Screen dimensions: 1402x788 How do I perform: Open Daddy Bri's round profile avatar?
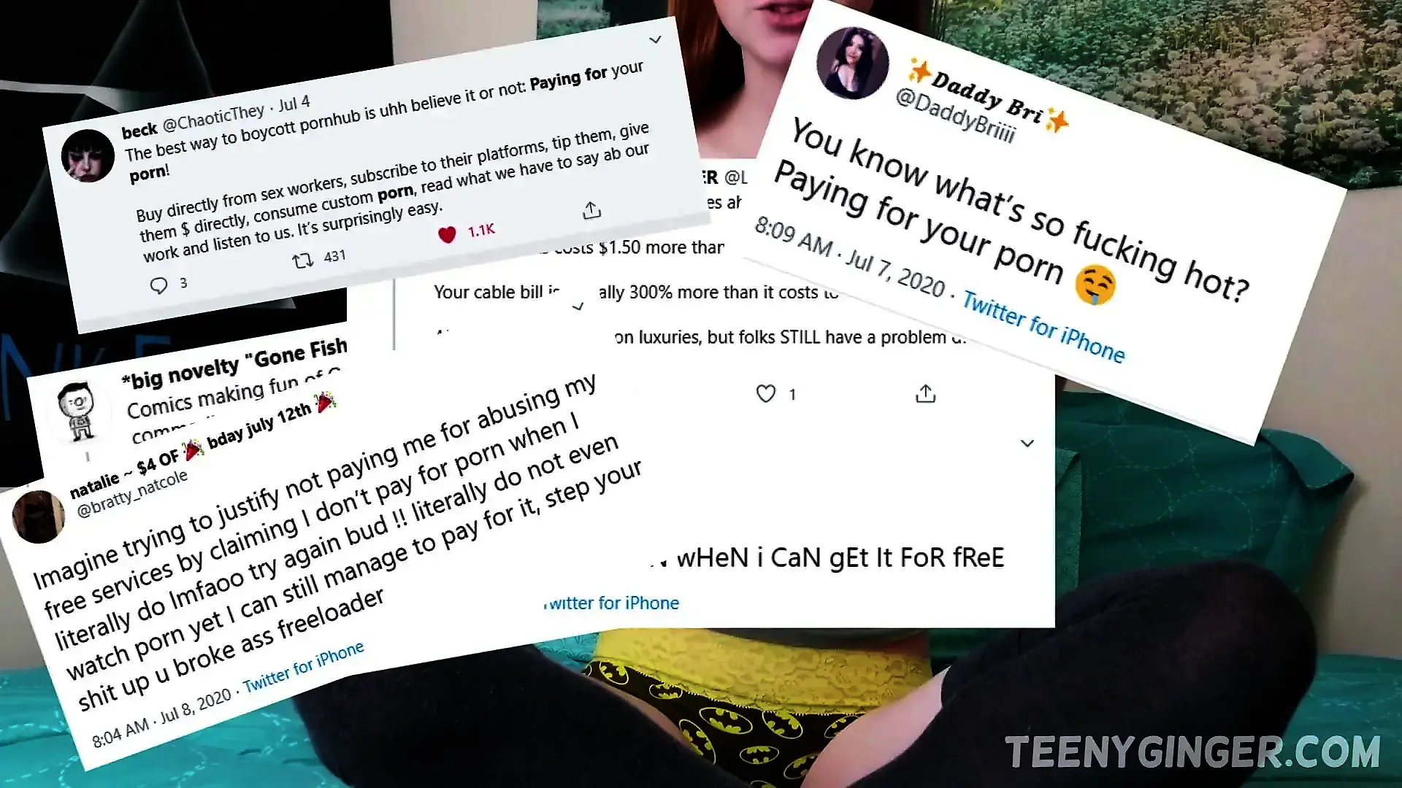(852, 63)
